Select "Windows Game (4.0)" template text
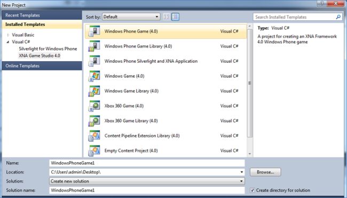This screenshot has height=198, width=347. [x=124, y=76]
